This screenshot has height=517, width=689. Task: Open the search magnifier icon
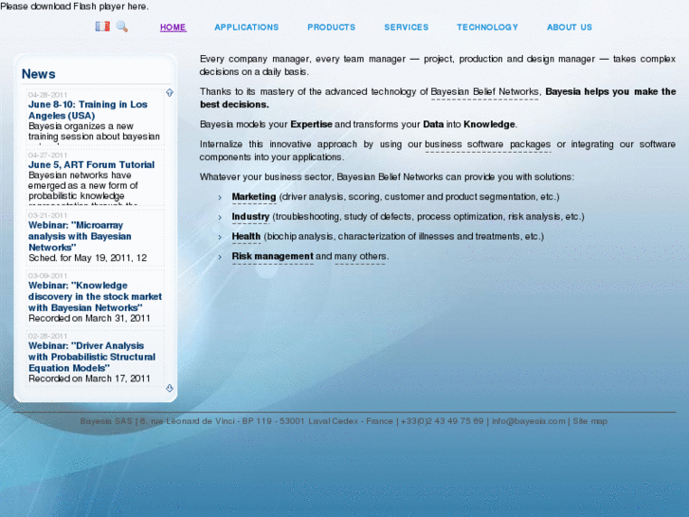click(121, 27)
